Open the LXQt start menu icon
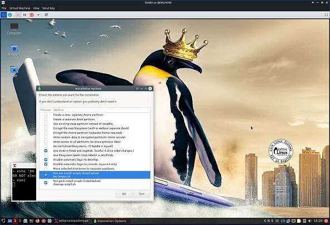The width and height of the screenshot is (330, 225). pyautogui.click(x=3, y=221)
